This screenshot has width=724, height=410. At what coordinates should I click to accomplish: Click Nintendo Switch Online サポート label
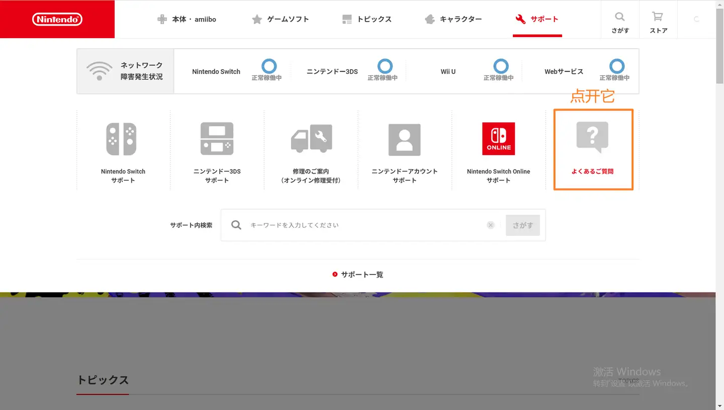(498, 176)
